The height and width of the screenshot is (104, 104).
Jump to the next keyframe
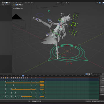39,101
